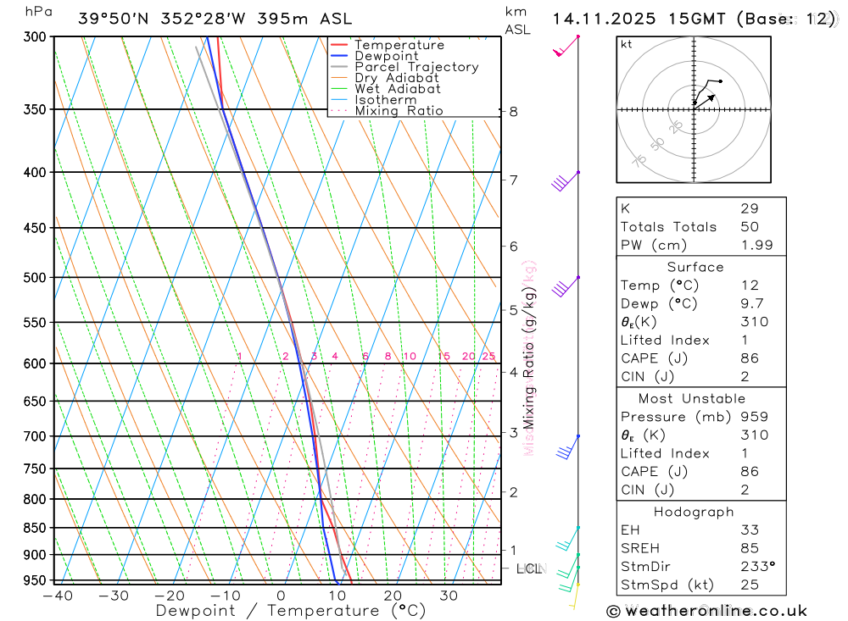Click the red Temperature legend line
Image resolution: width=848 pixels, height=621 pixels.
click(x=338, y=45)
